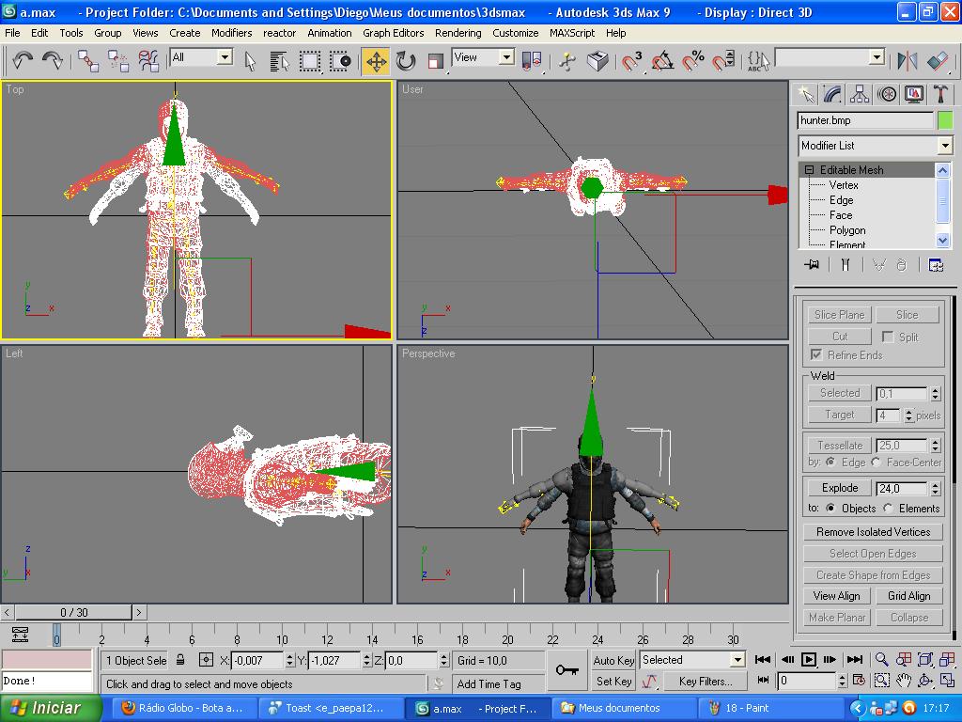Select the Move tool in toolbar

point(376,61)
